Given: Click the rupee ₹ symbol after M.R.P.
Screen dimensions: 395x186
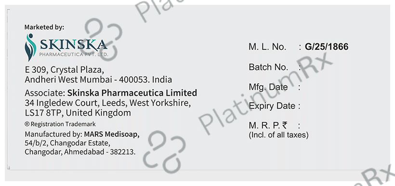Looking at the screenshot, I should 285,125.
